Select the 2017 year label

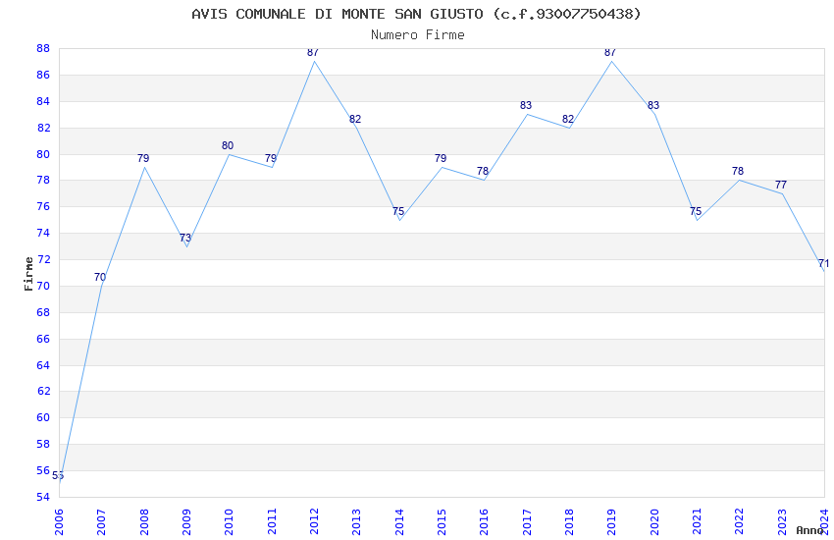point(527,522)
